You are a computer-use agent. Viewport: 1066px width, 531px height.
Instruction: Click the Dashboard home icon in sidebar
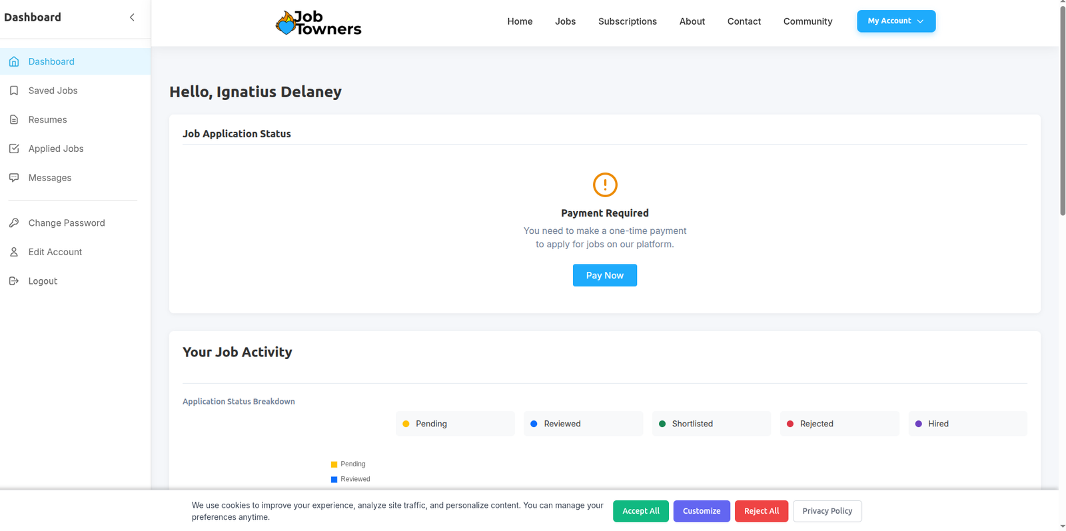click(14, 61)
